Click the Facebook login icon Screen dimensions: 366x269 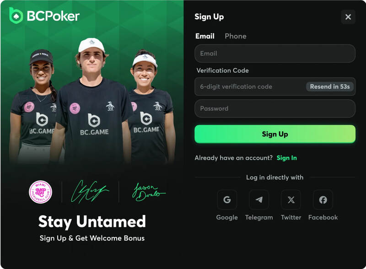(323, 199)
